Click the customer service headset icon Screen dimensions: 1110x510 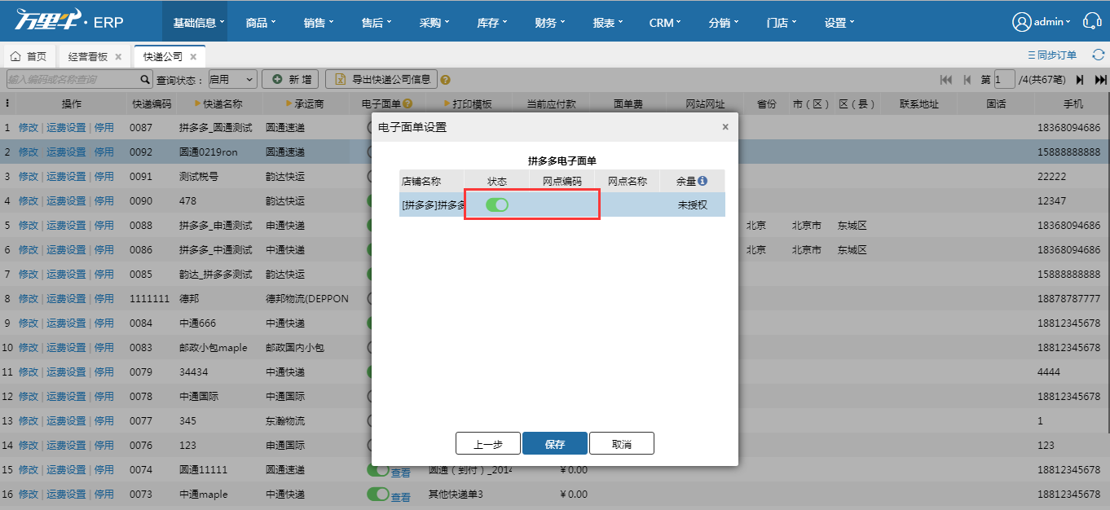(x=1092, y=22)
